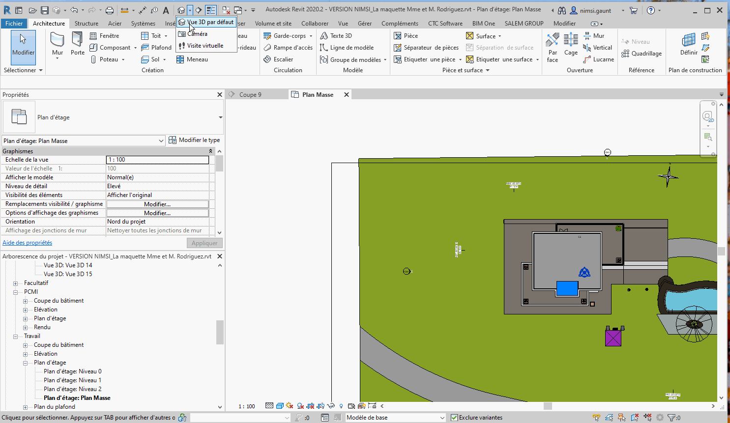Click the Echelle de la vue field
The height and width of the screenshot is (423, 730).
157,160
